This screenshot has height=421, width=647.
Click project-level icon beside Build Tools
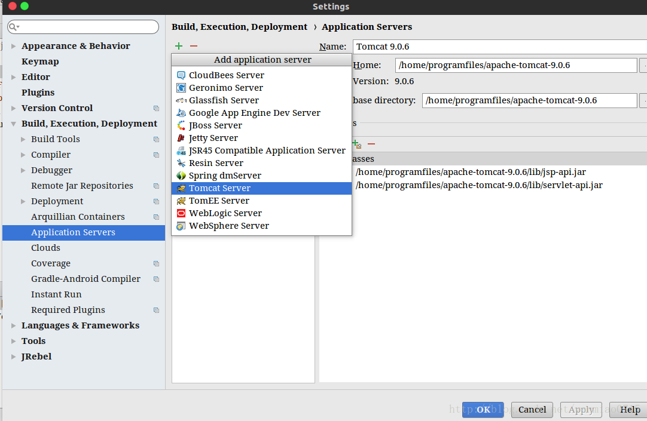pyautogui.click(x=157, y=140)
